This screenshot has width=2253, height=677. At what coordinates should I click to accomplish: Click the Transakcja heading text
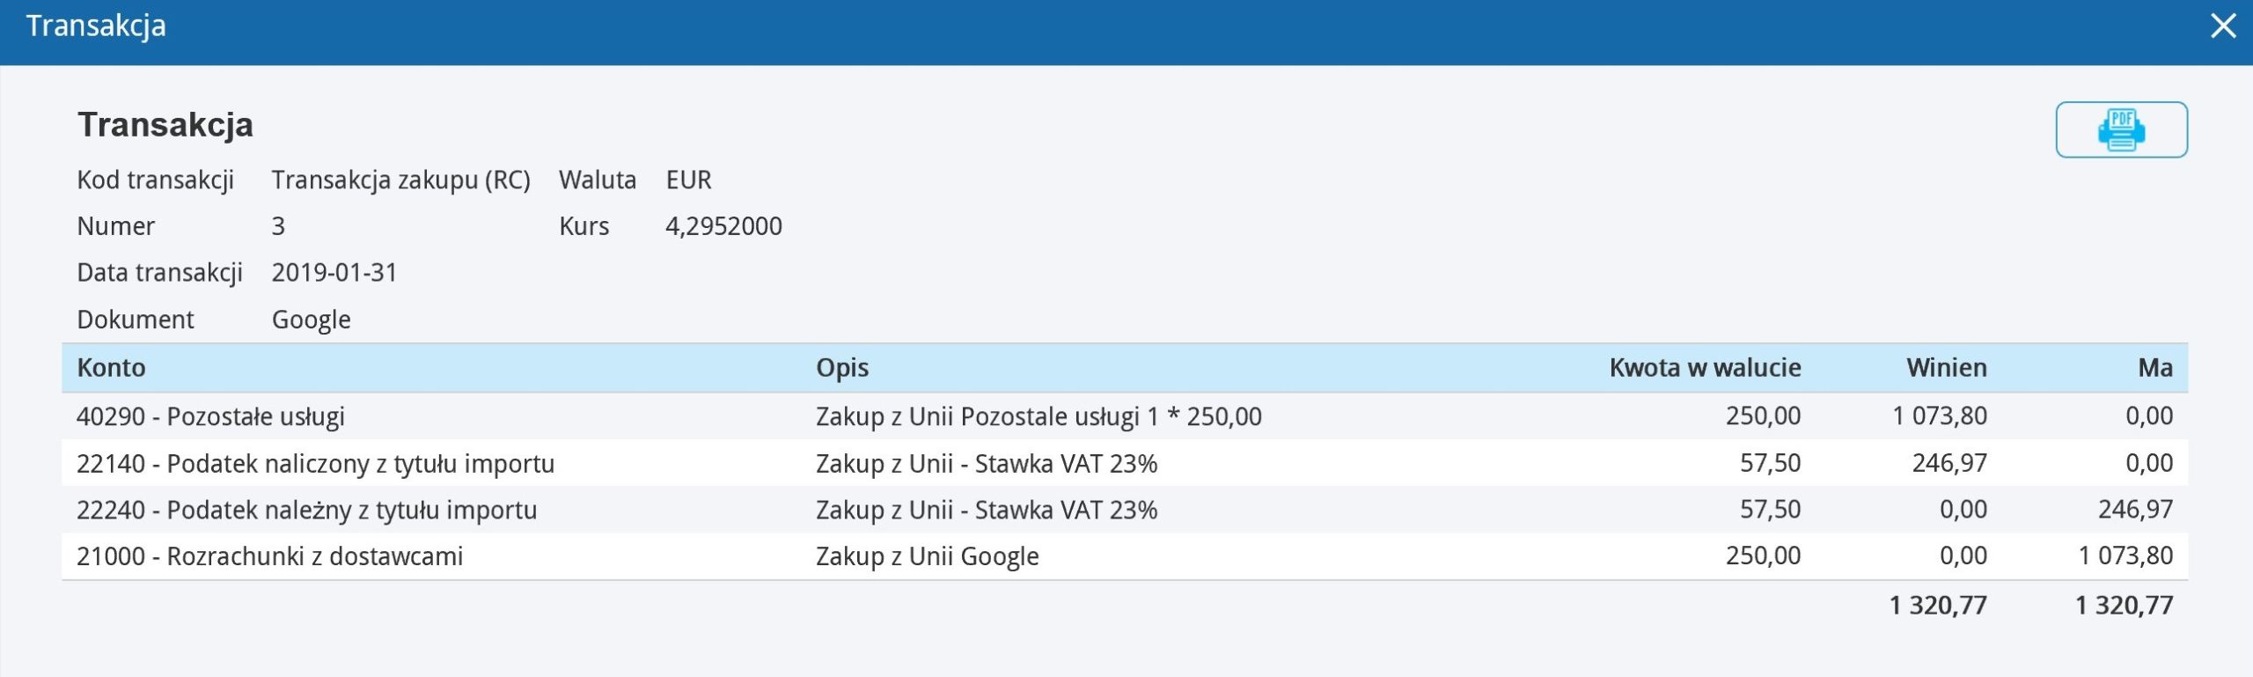pyautogui.click(x=165, y=124)
